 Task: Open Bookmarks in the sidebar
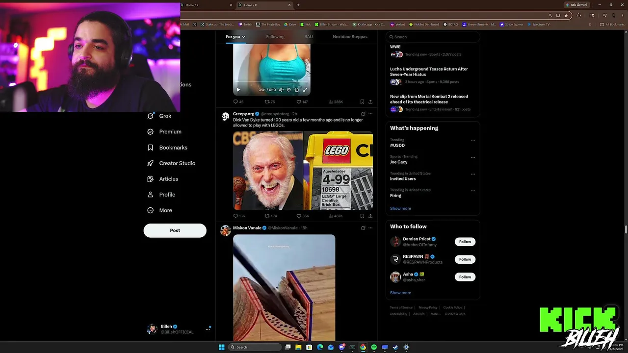[167, 148]
